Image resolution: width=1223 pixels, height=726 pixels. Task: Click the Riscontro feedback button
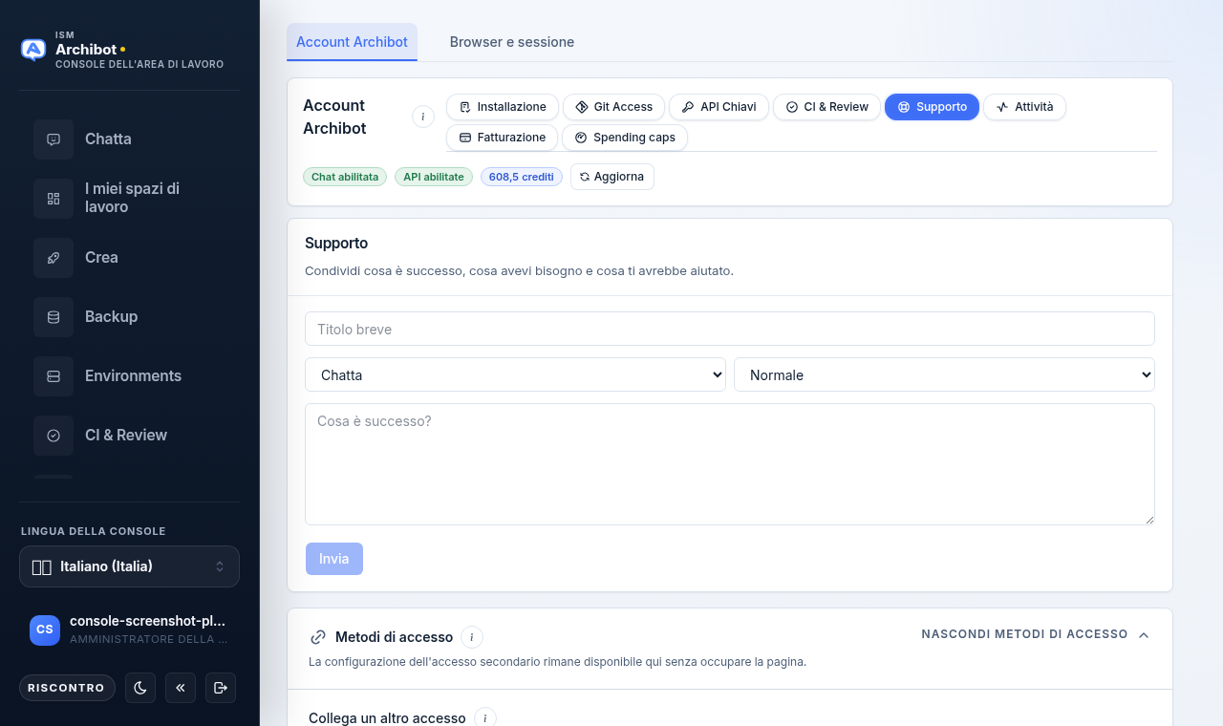(67, 688)
